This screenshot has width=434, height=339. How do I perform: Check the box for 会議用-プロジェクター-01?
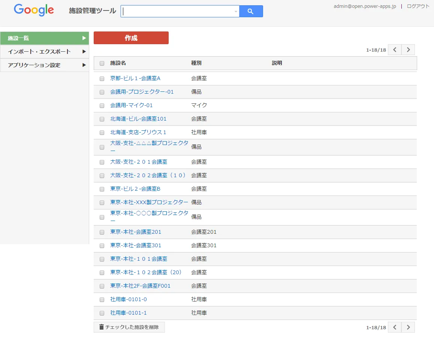click(x=102, y=92)
